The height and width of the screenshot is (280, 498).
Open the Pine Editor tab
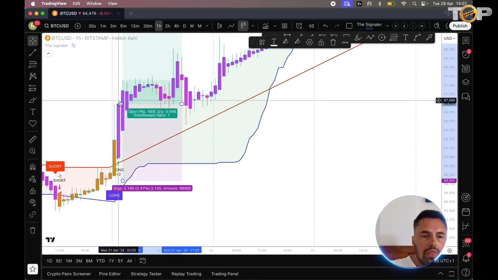point(110,274)
